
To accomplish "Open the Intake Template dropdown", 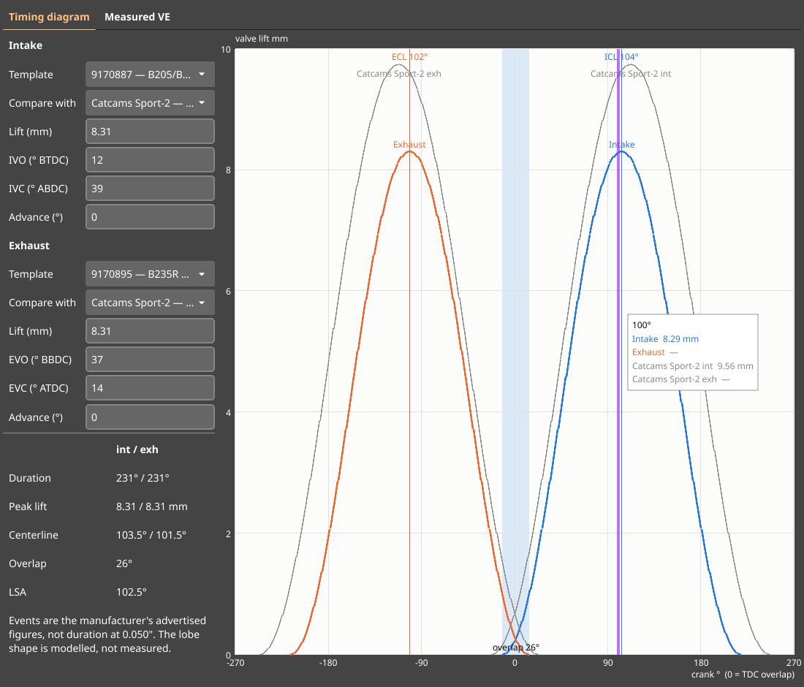I will tap(150, 75).
